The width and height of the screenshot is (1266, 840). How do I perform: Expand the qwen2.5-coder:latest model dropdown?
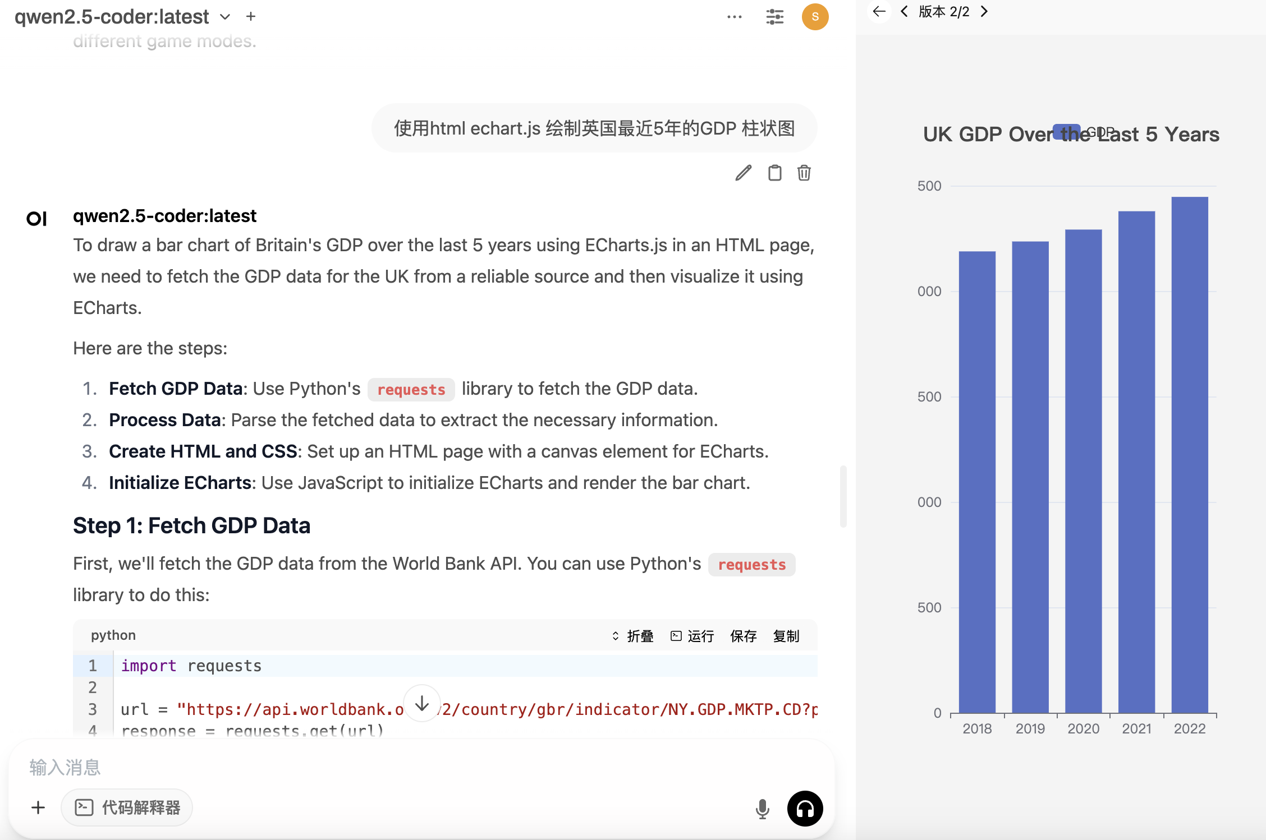point(225,17)
